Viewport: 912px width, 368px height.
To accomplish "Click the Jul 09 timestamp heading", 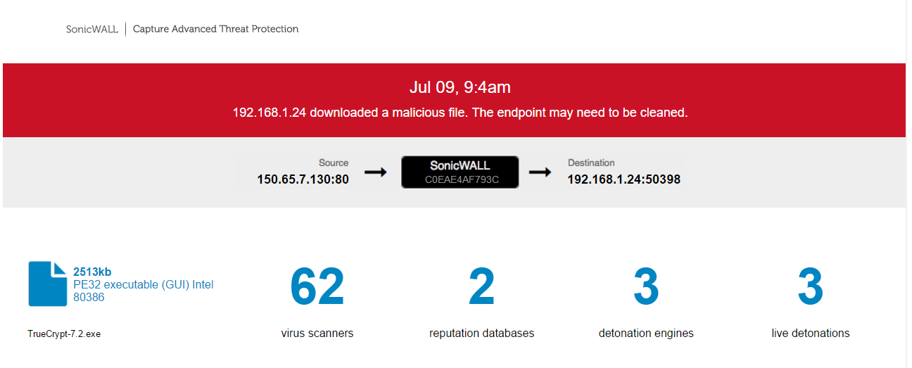I will 460,87.
